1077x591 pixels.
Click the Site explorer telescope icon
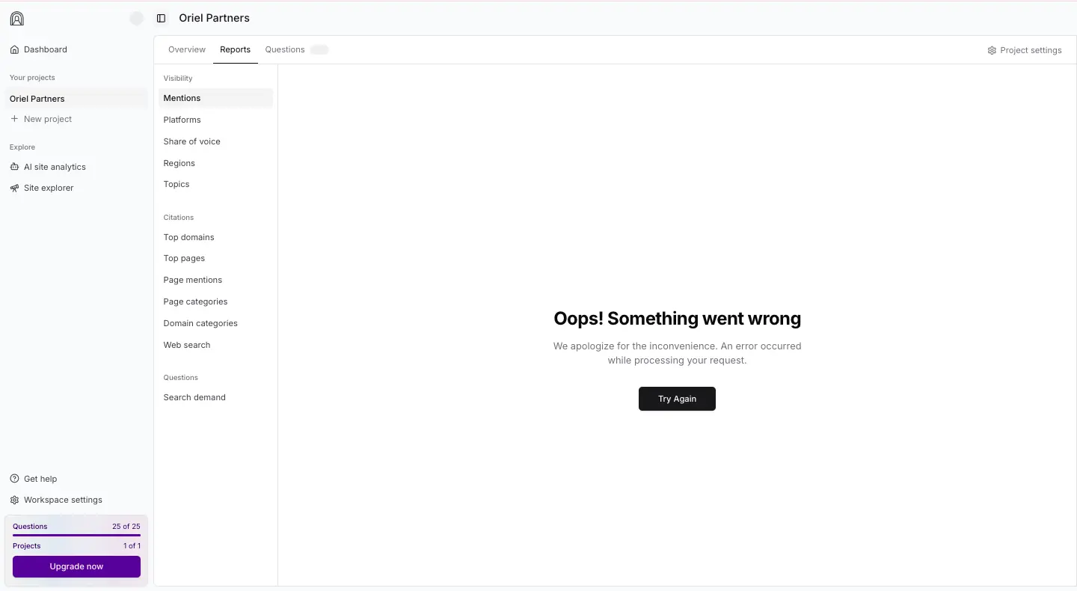[x=14, y=188]
